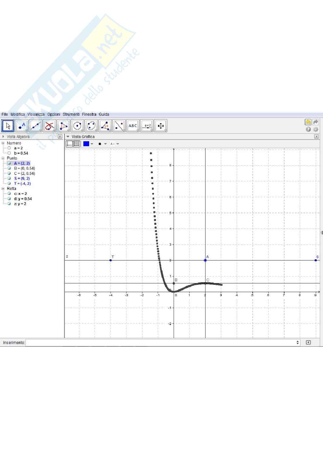Image resolution: width=323 pixels, height=458 pixels.
Task: Open the Visualizza menu
Action: click(36, 114)
